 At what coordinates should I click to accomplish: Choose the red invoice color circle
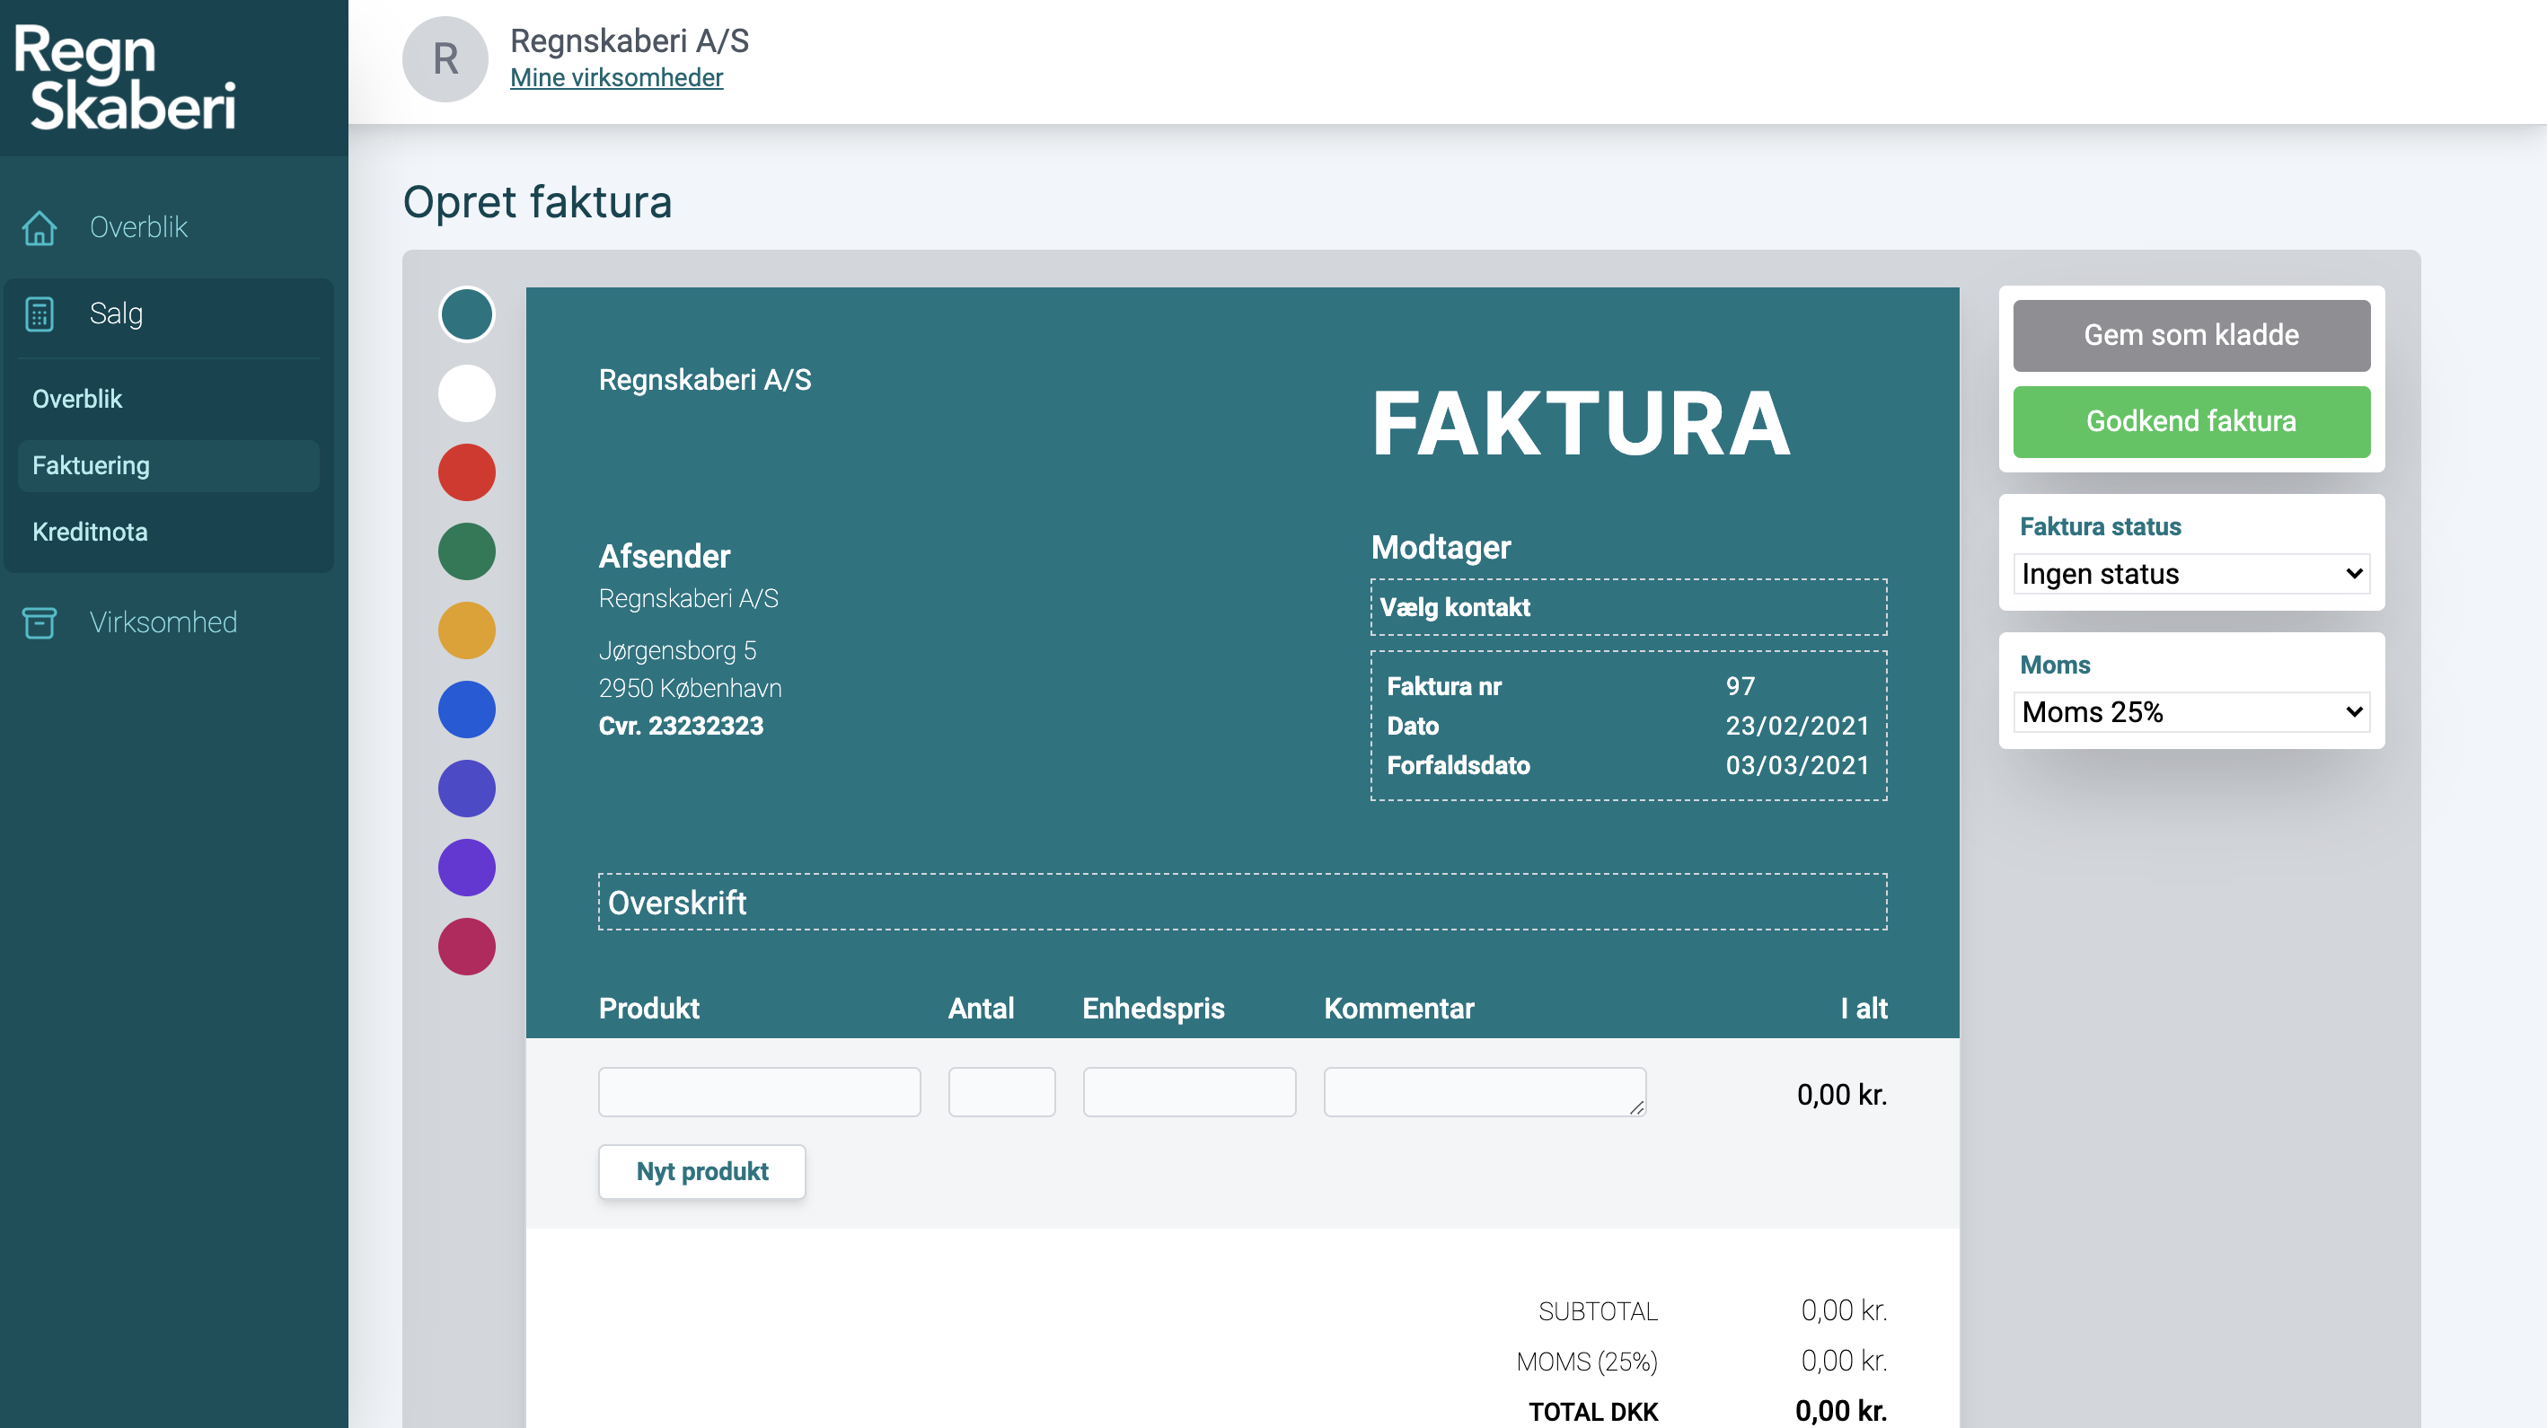467,472
